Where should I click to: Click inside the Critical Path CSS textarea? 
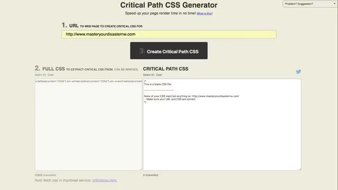[222, 125]
